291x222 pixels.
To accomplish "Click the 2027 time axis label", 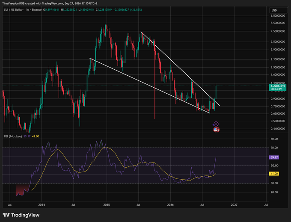I will pos(234,205).
